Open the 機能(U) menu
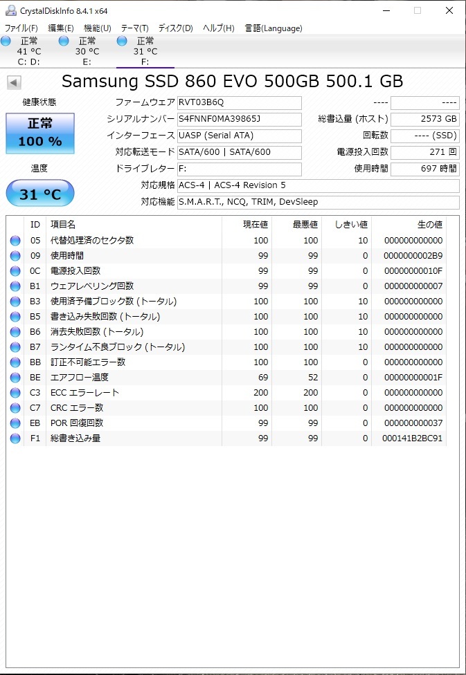This screenshot has width=466, height=675. [98, 28]
